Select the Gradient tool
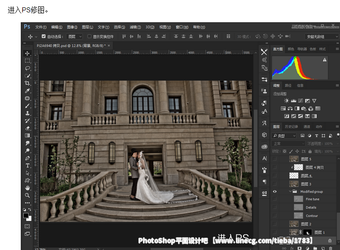 pos(27,135)
